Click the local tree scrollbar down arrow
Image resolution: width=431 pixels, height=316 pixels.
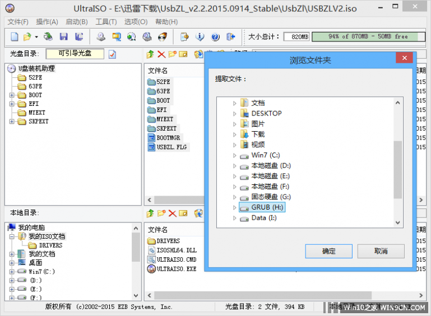pyautogui.click(x=136, y=296)
